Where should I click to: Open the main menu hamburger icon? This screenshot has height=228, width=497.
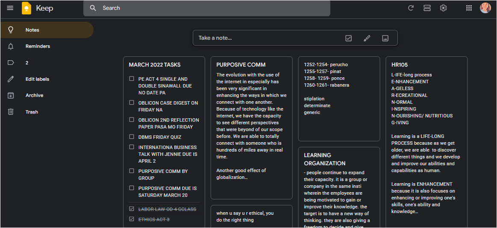tap(10, 8)
